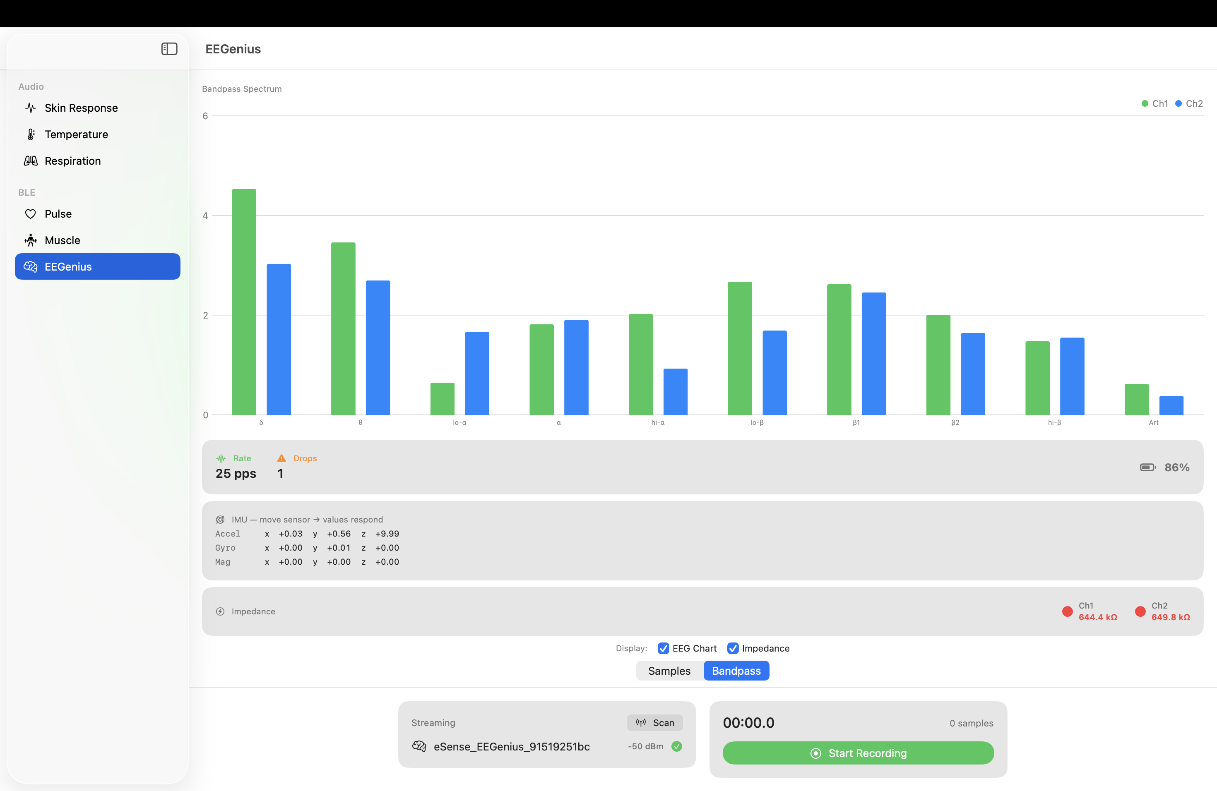Image resolution: width=1217 pixels, height=791 pixels.
Task: Click the 00:00.0 recording timer
Action: pos(748,723)
